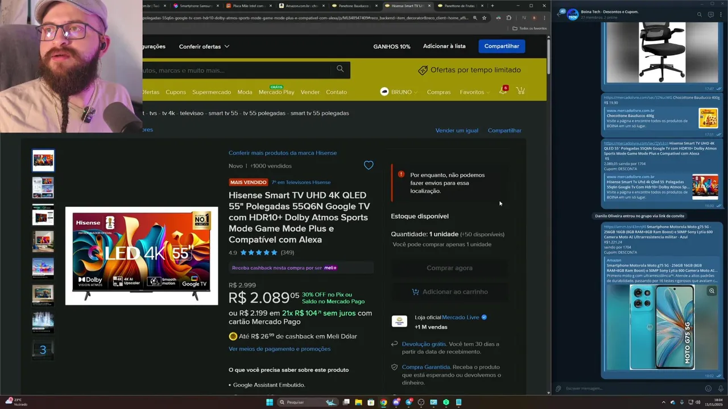Click Devolução grátis link
Viewport: 728px width, 409px height.
(424, 344)
